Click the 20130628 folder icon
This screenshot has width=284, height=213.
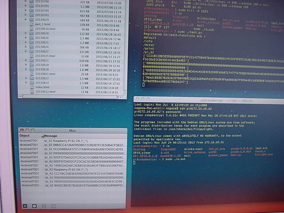coord(32,33)
